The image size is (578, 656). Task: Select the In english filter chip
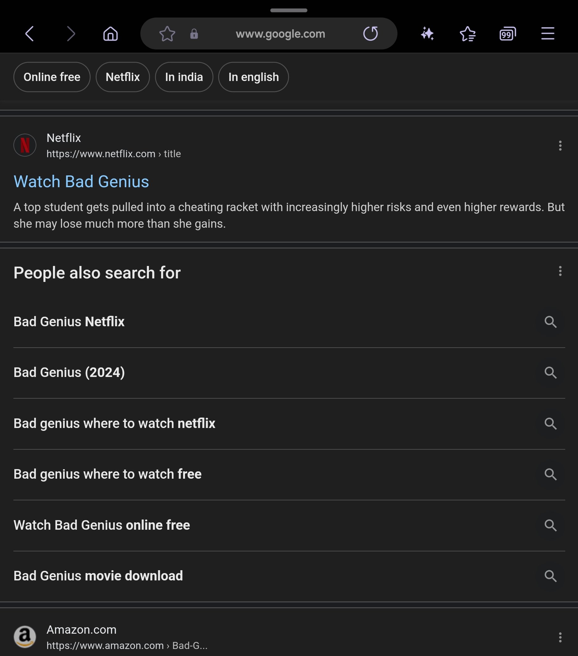point(254,77)
